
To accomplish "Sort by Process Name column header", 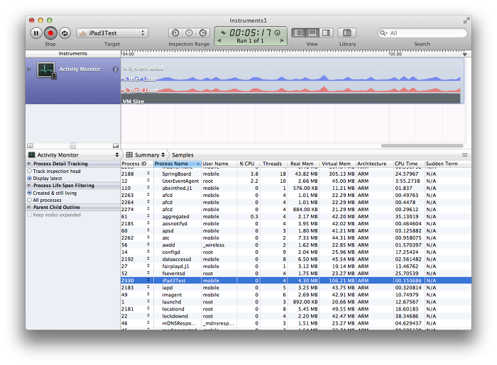I will coord(177,164).
